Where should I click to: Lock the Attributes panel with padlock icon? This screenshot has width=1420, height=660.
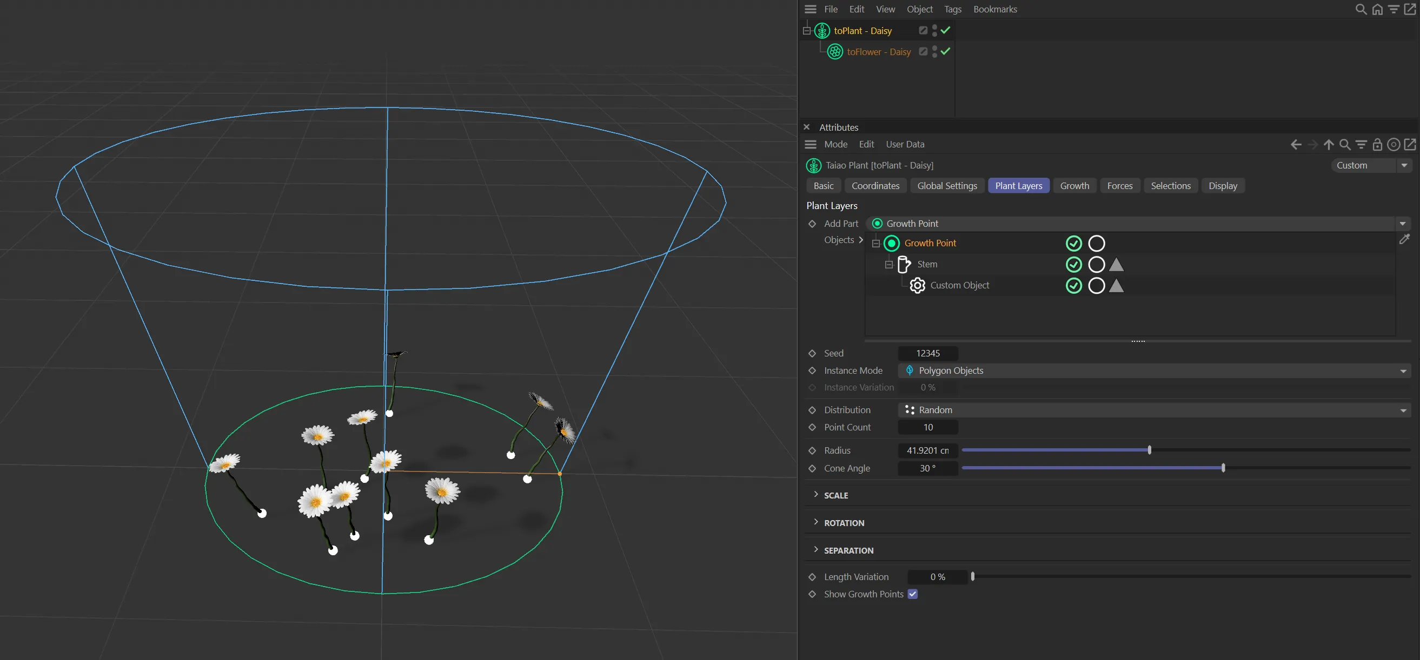(x=1377, y=144)
